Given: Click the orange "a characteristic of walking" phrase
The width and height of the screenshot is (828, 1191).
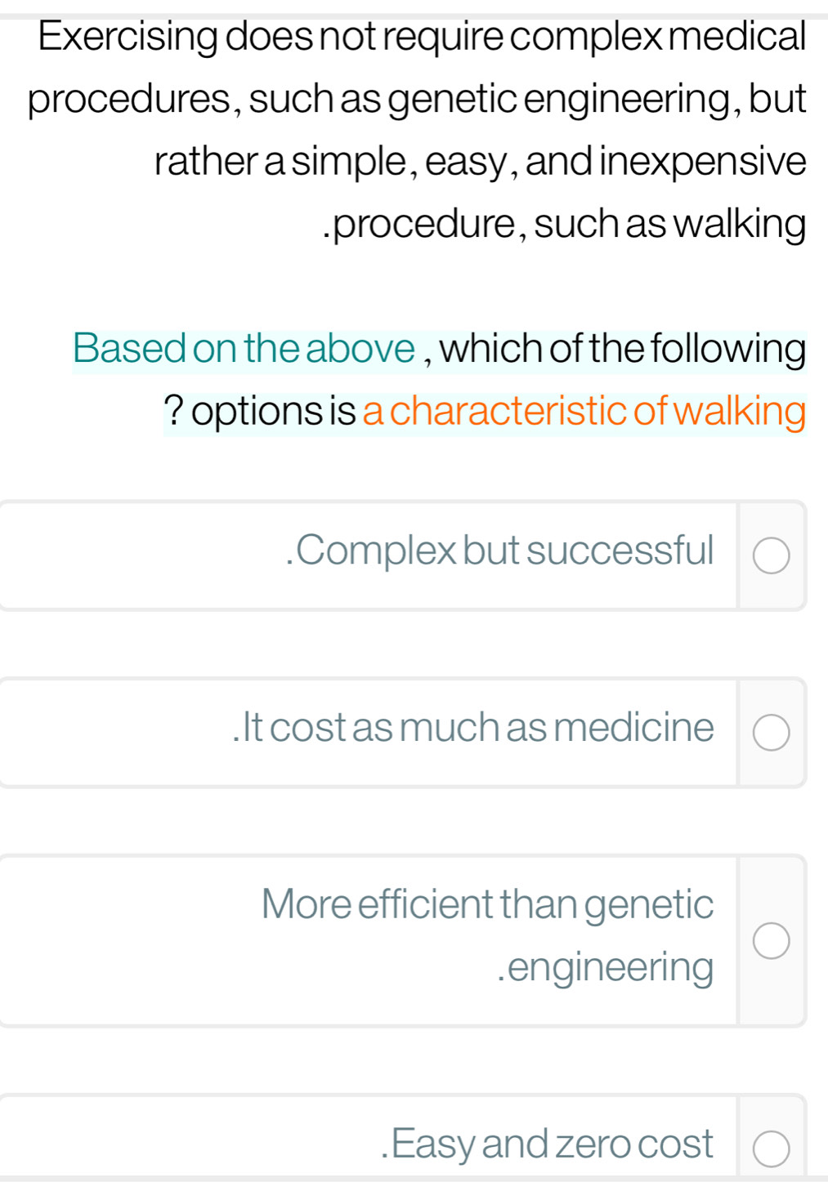Looking at the screenshot, I should tap(584, 411).
